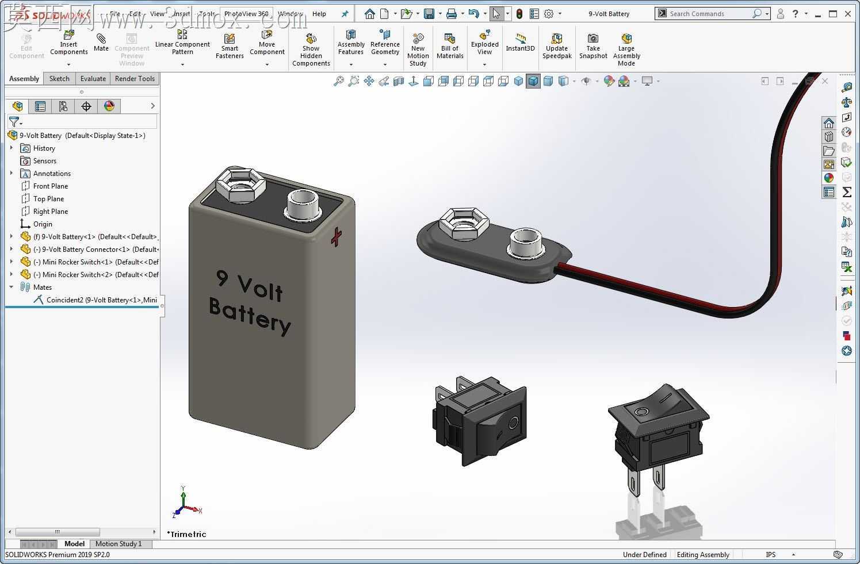This screenshot has width=860, height=564.
Task: Expand 9-Volt Battery<1> component
Action: point(12,236)
